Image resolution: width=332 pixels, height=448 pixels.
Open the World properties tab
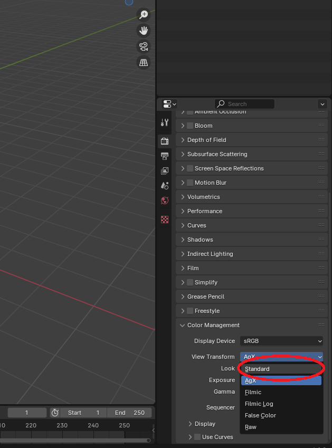coord(165,201)
